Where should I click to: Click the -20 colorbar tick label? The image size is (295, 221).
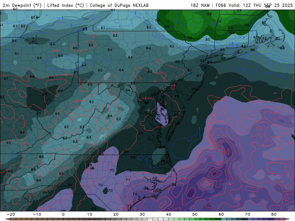pos(11,214)
